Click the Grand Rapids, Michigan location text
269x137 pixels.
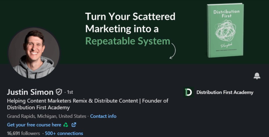(47, 116)
